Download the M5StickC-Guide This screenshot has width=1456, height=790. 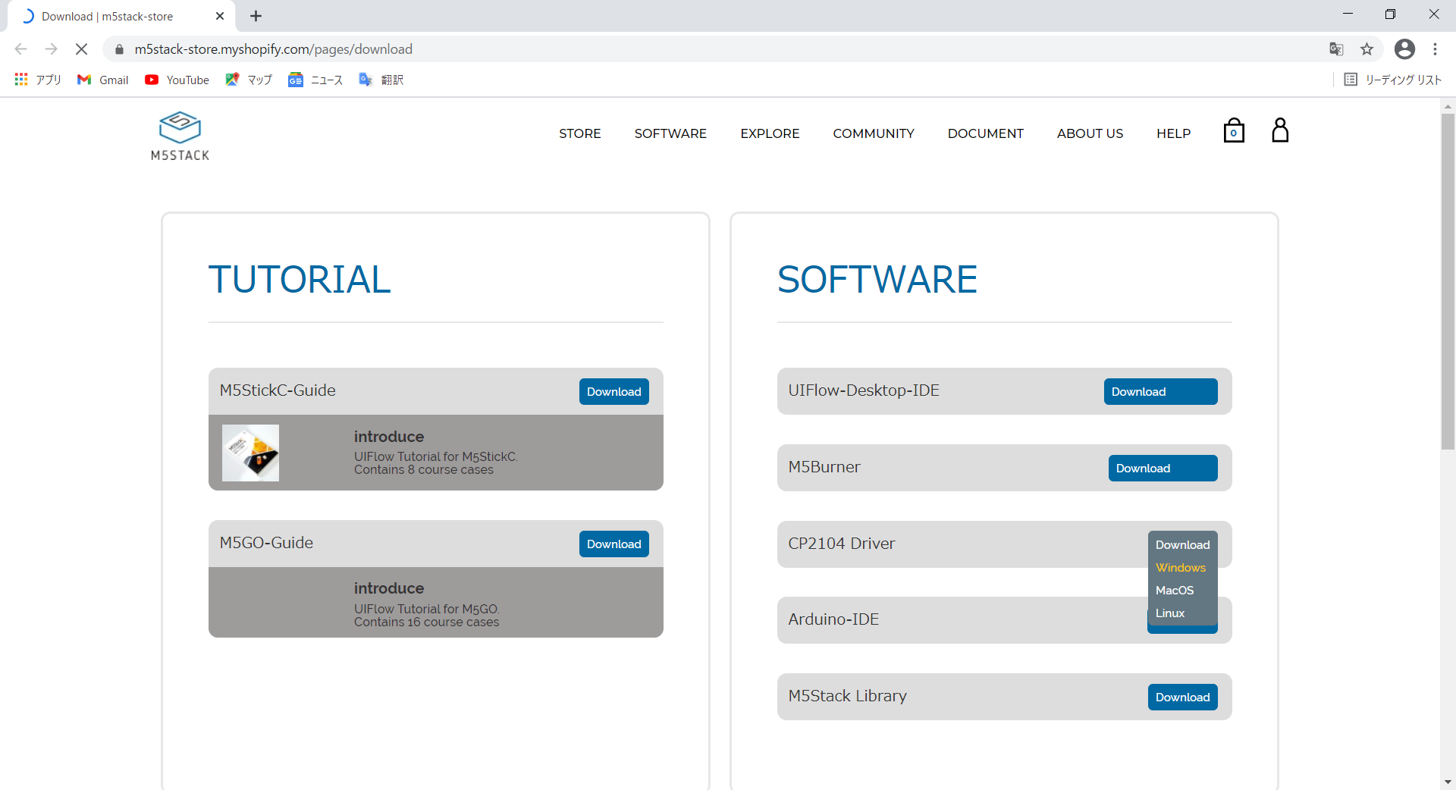tap(613, 391)
